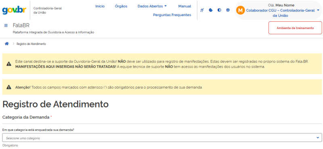323x149 pixels.
Task: Open Perguntas Frequentes link
Action: click(172, 15)
